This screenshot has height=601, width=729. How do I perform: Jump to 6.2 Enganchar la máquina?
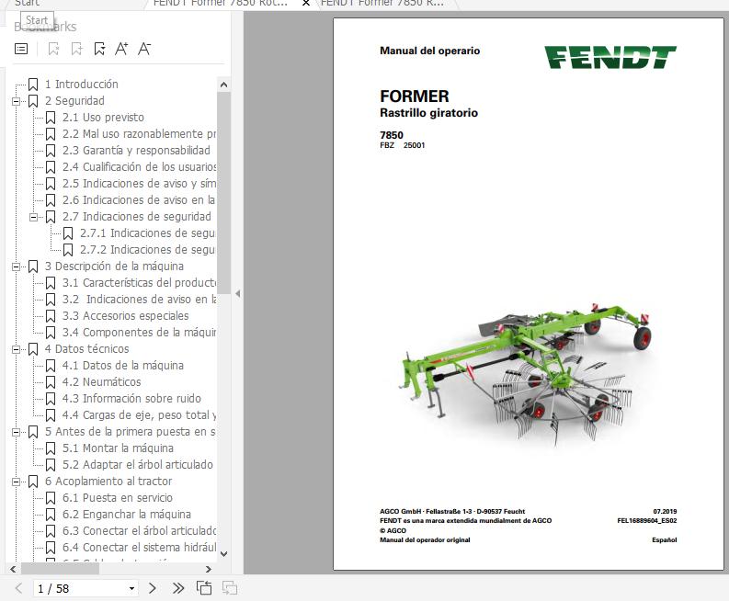pyautogui.click(x=127, y=515)
